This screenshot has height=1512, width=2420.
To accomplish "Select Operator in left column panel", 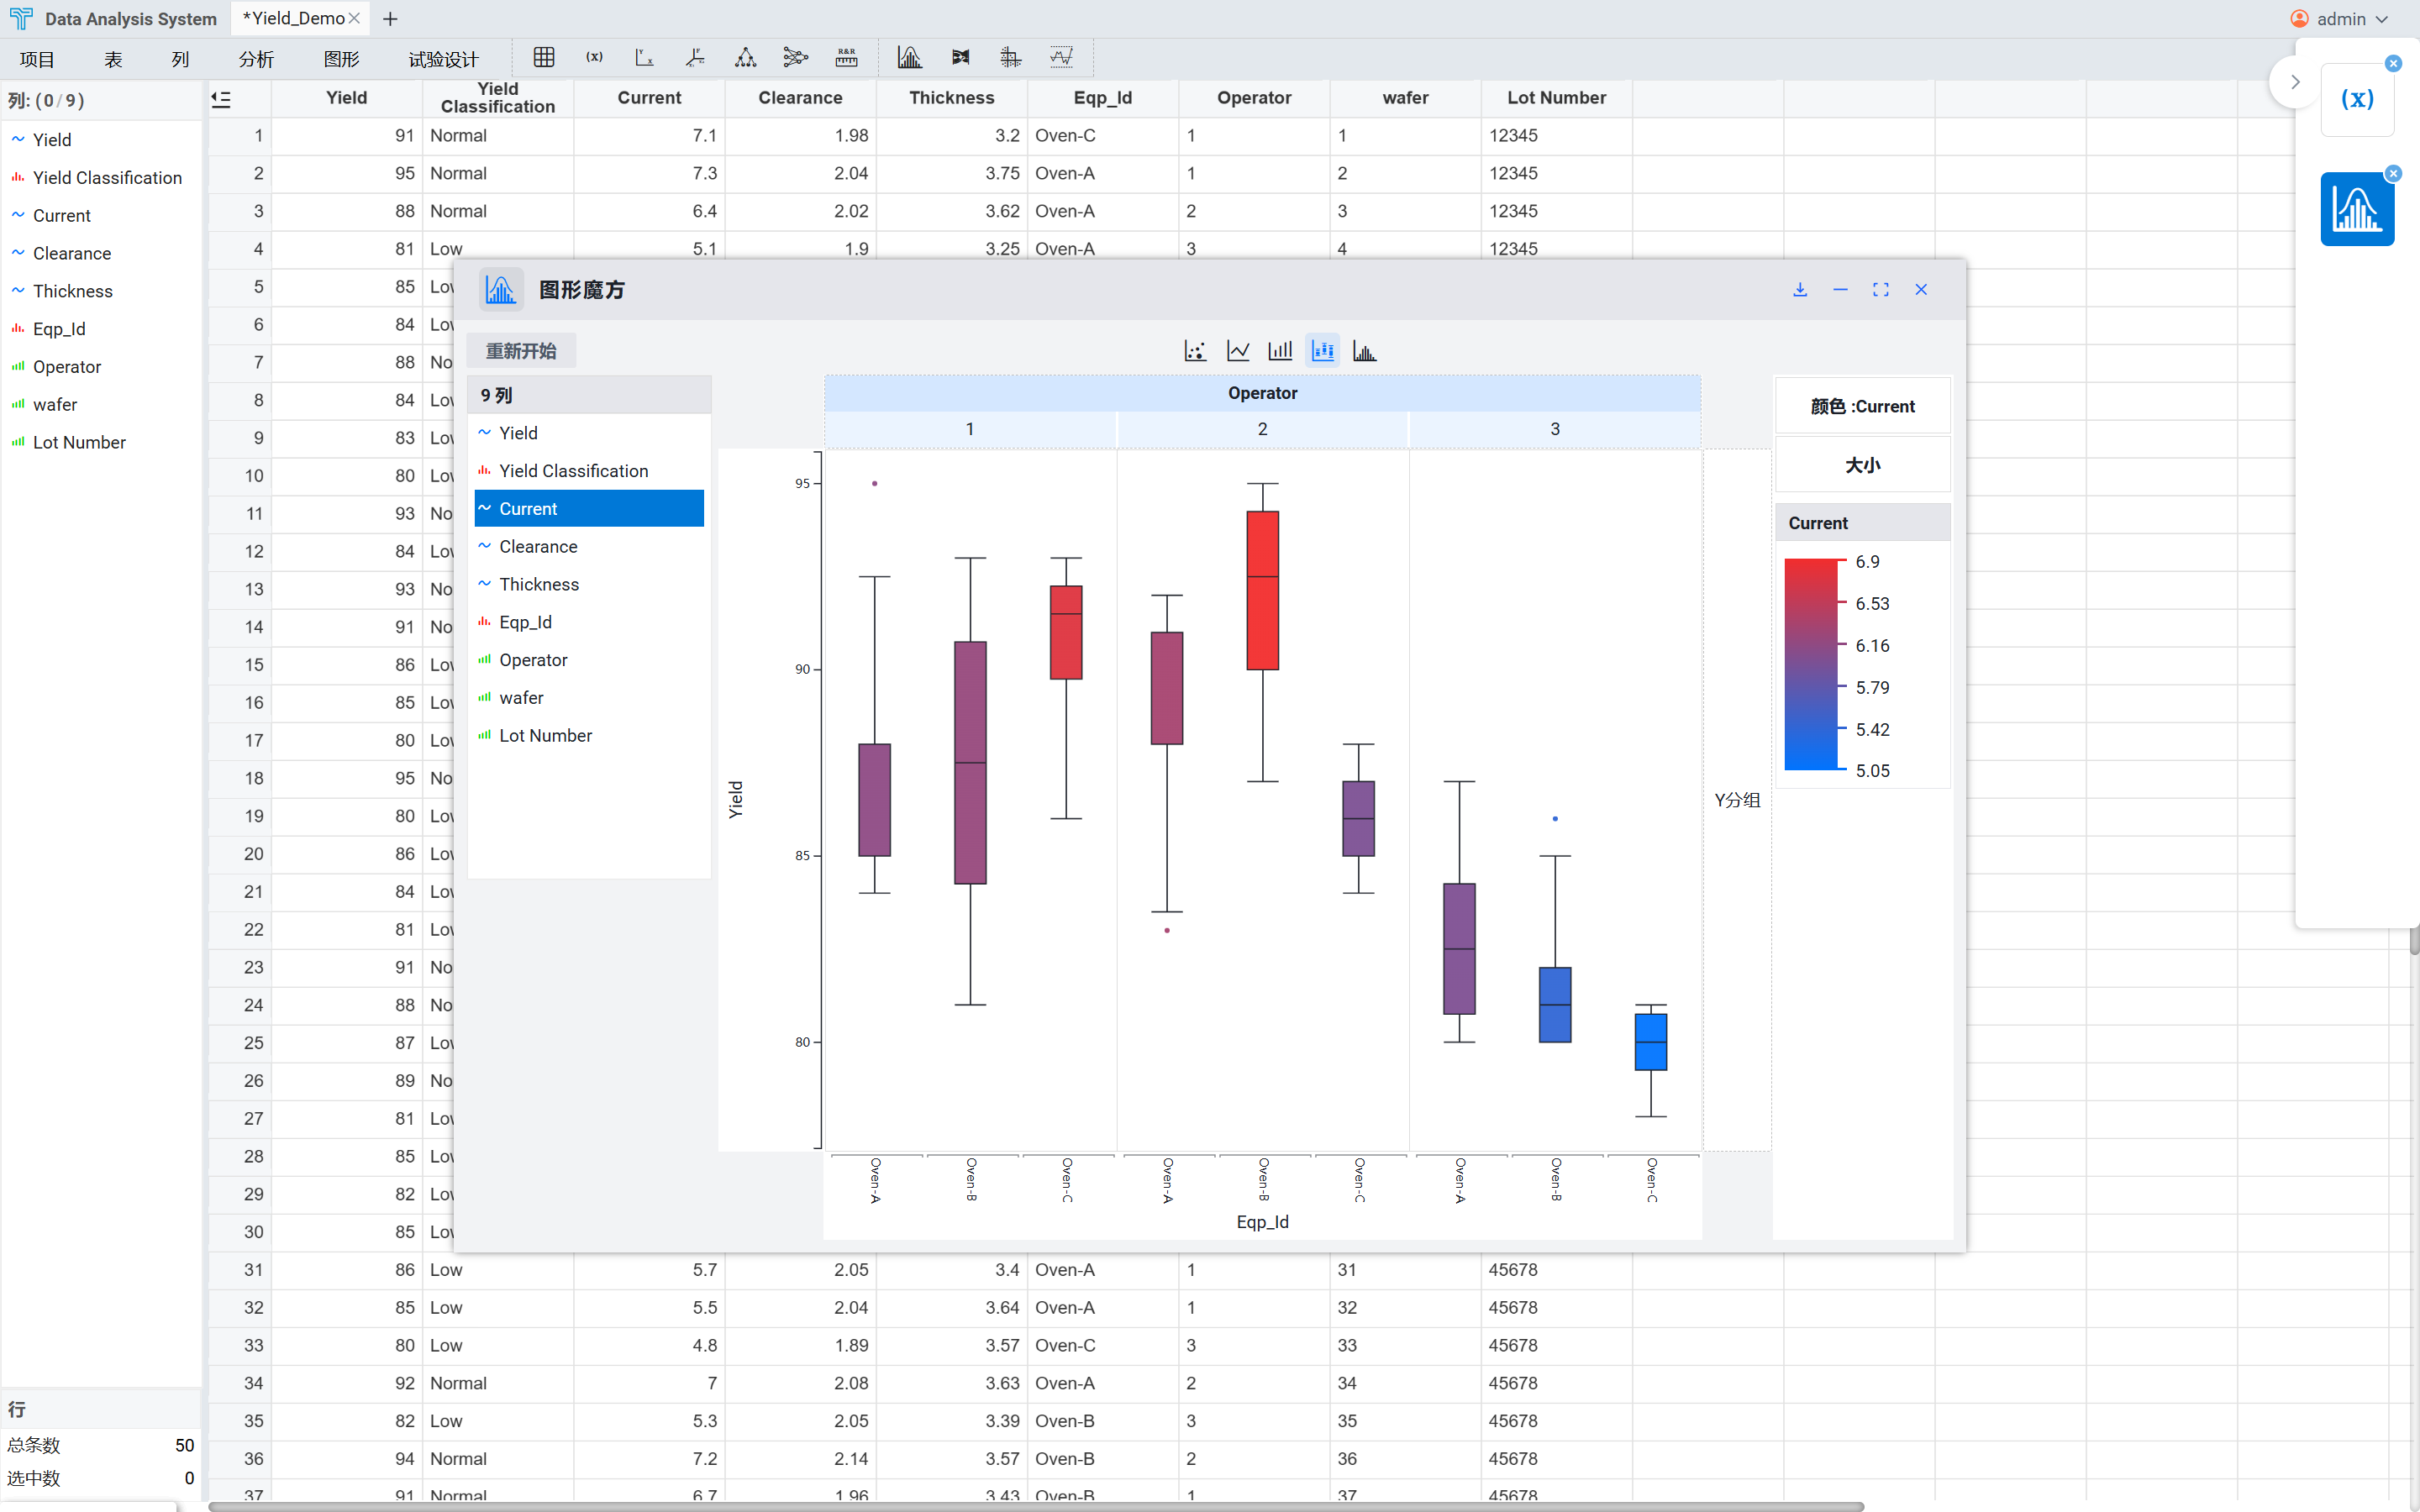I will pos(101,367).
